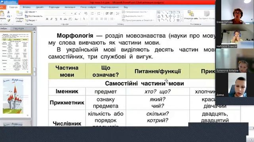The height and width of the screenshot is (142, 254).
Task: Toggle text Shadow formatting
Action: click(61, 19)
